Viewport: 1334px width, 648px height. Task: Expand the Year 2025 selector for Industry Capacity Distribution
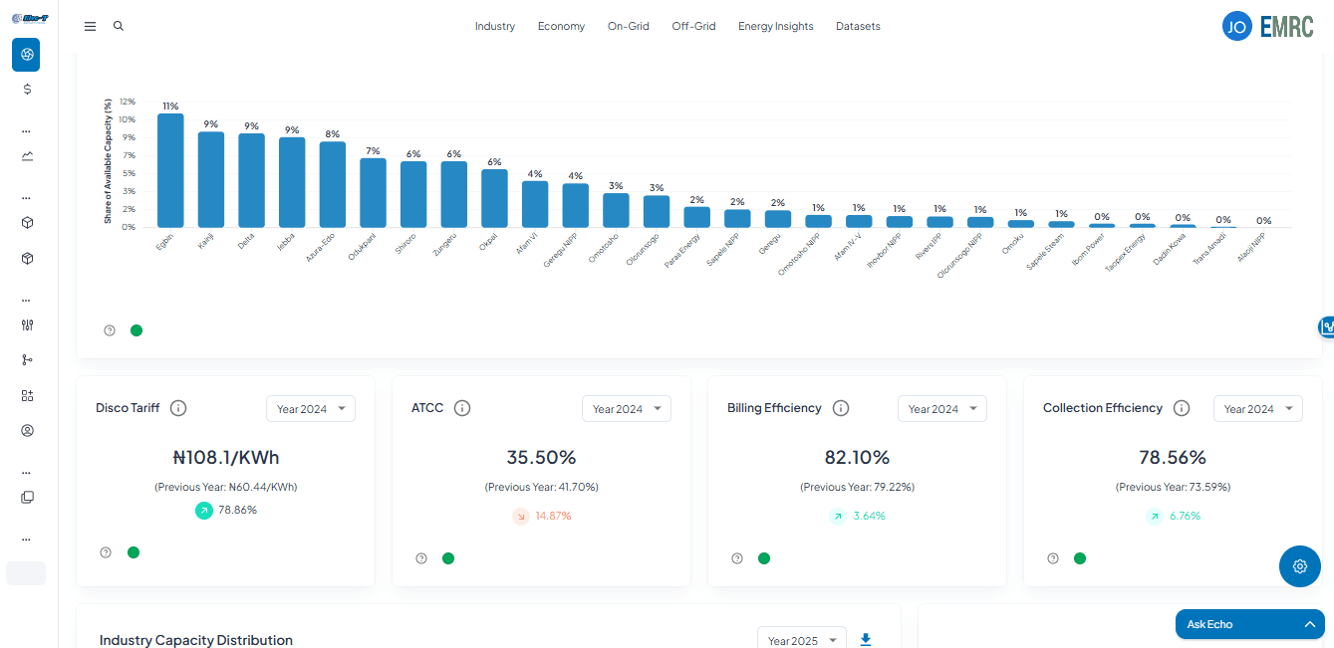pyautogui.click(x=801, y=639)
